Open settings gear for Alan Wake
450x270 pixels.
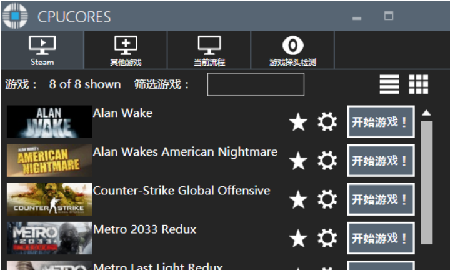coord(327,122)
